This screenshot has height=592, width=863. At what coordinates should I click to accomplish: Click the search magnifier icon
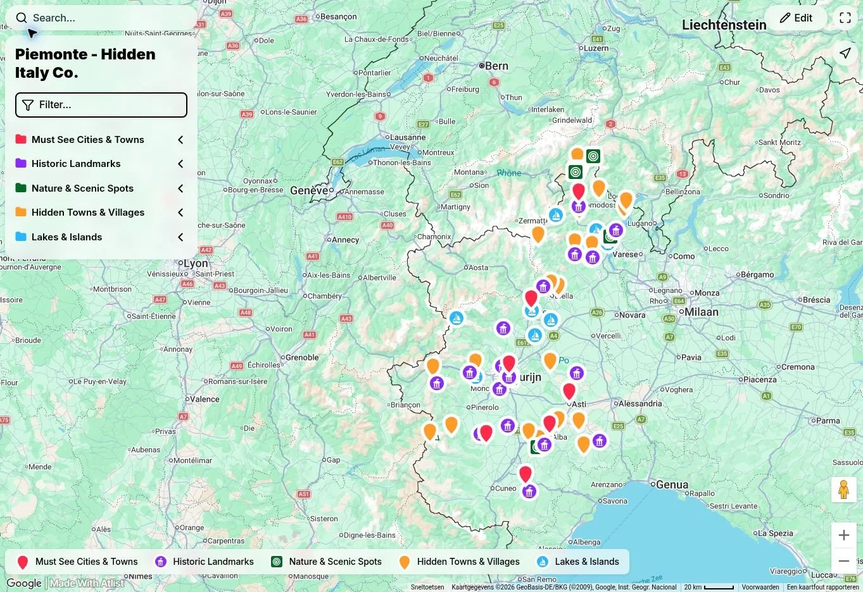(x=22, y=18)
